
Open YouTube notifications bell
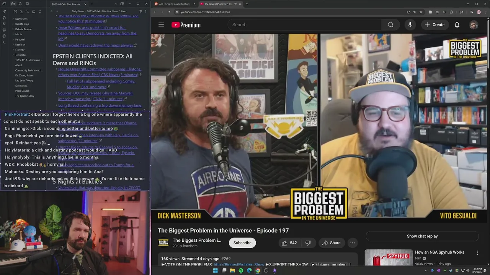457,25
